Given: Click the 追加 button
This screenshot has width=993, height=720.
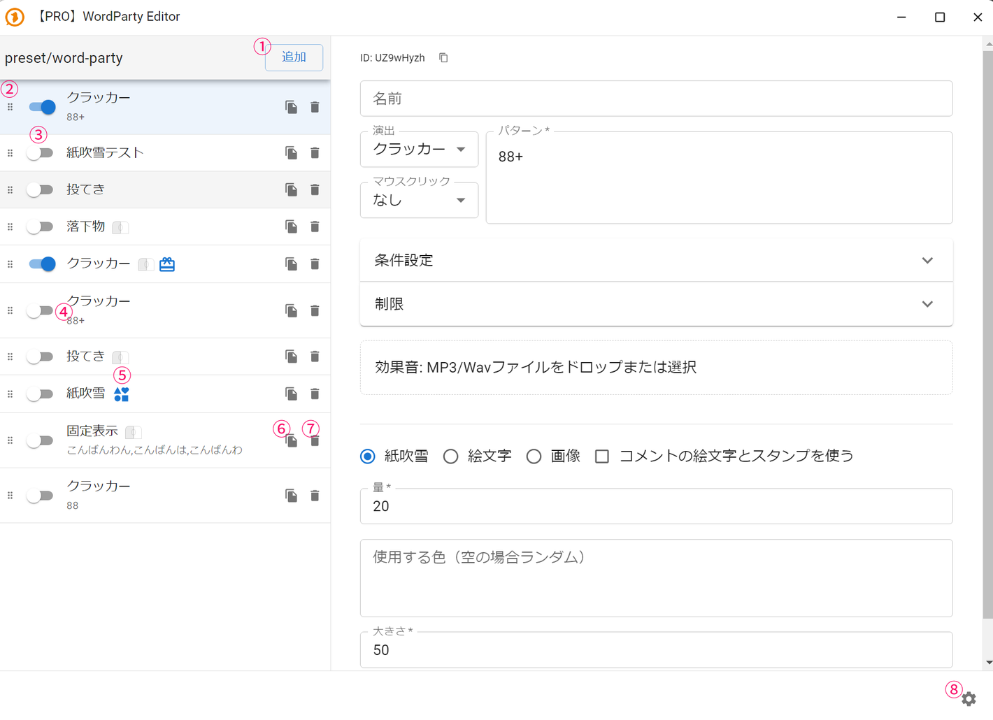Looking at the screenshot, I should (294, 57).
